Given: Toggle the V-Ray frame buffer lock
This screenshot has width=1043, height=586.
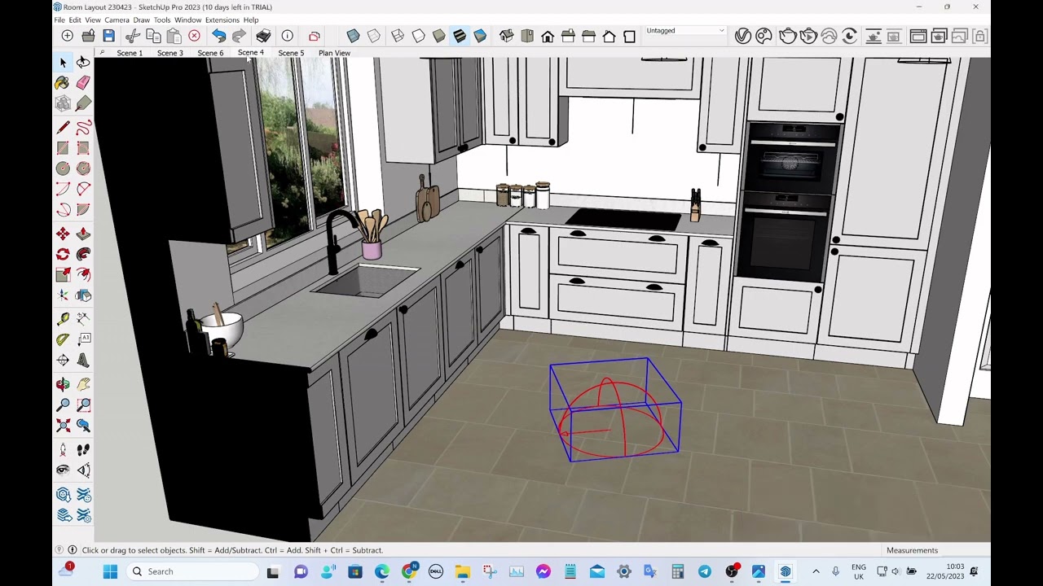Looking at the screenshot, I should point(979,36).
